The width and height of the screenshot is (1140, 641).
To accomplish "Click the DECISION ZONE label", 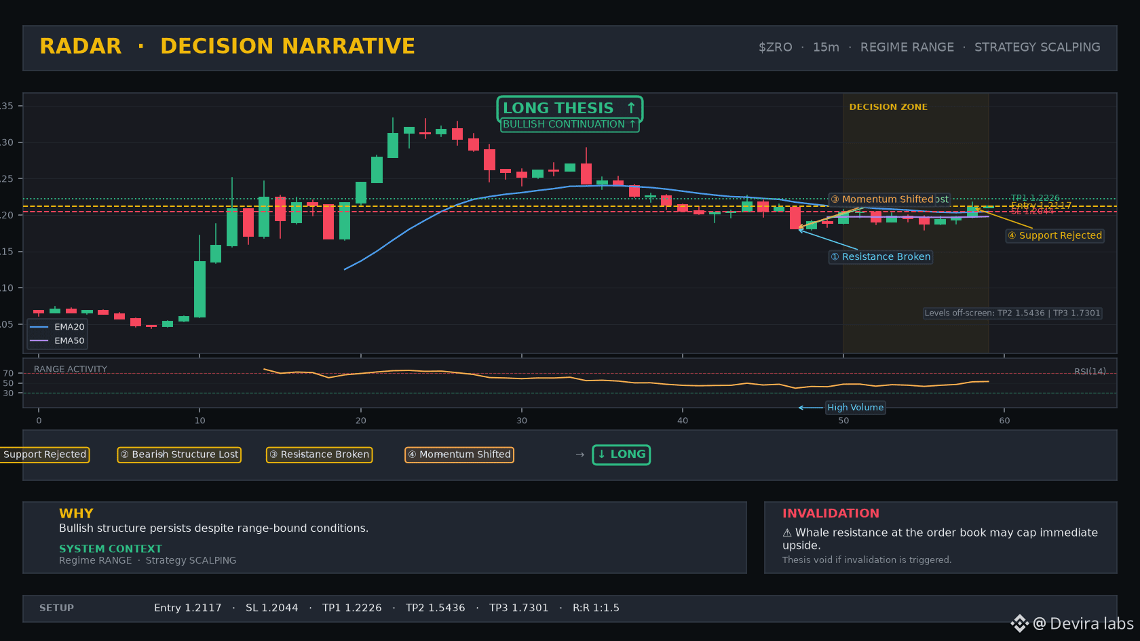I will pyautogui.click(x=888, y=107).
